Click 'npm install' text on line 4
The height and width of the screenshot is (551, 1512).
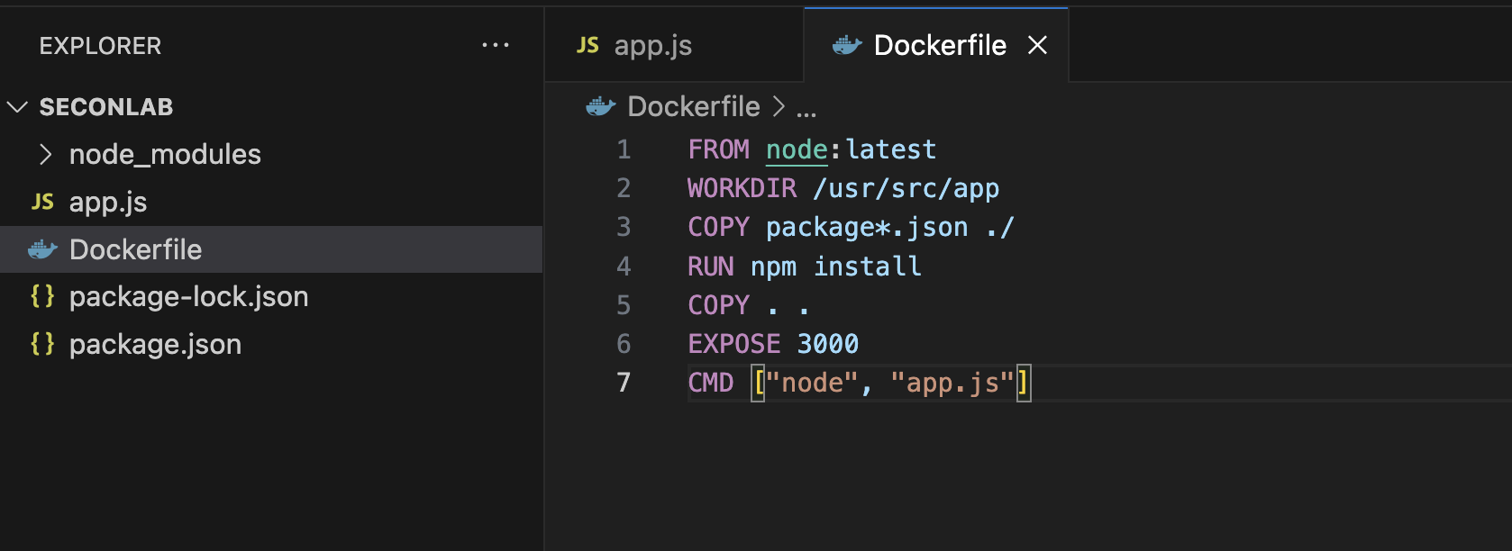(836, 266)
